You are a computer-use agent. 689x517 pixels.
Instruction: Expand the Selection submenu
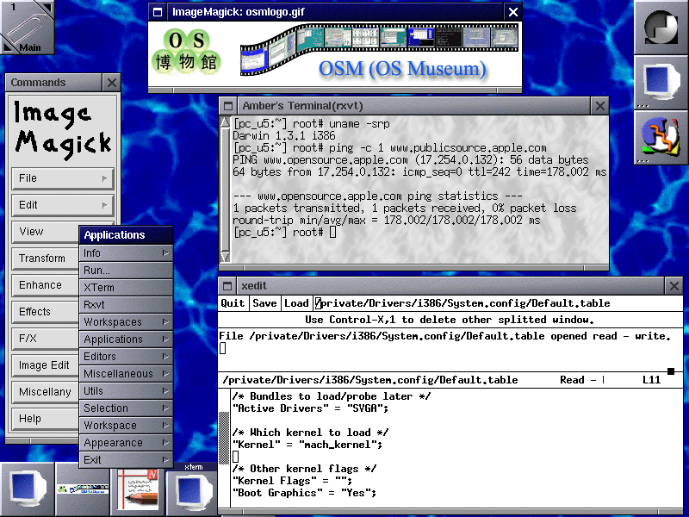[126, 408]
